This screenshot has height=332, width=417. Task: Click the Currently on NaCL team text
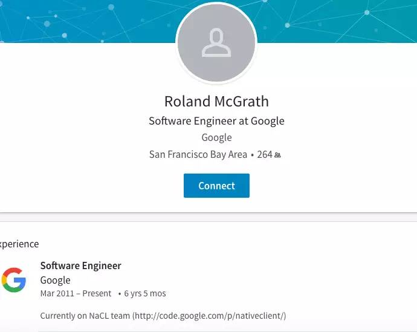click(x=85, y=316)
